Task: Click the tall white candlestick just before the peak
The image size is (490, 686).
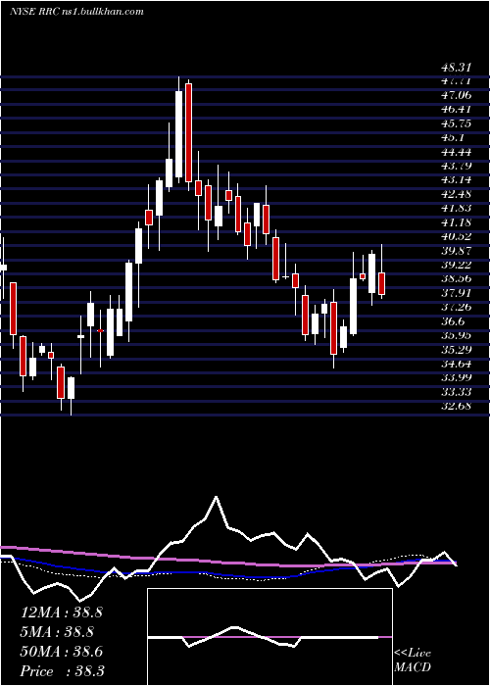Action: click(x=178, y=134)
